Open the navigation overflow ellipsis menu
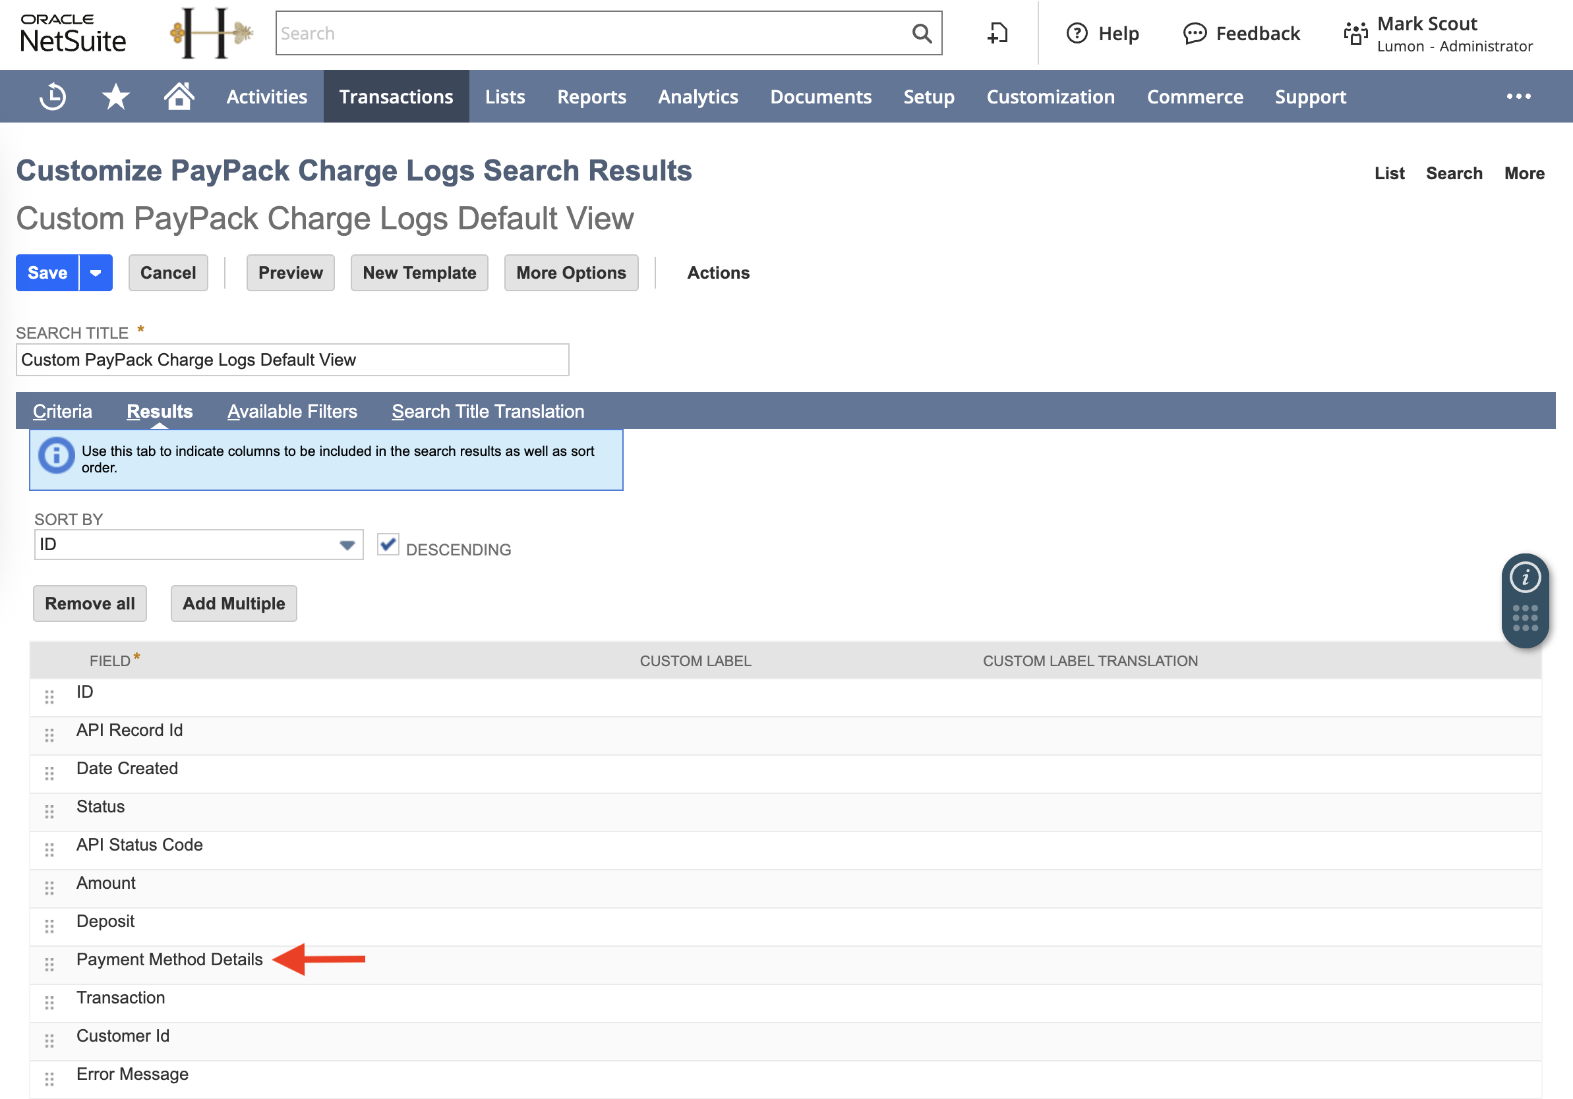 point(1518,97)
